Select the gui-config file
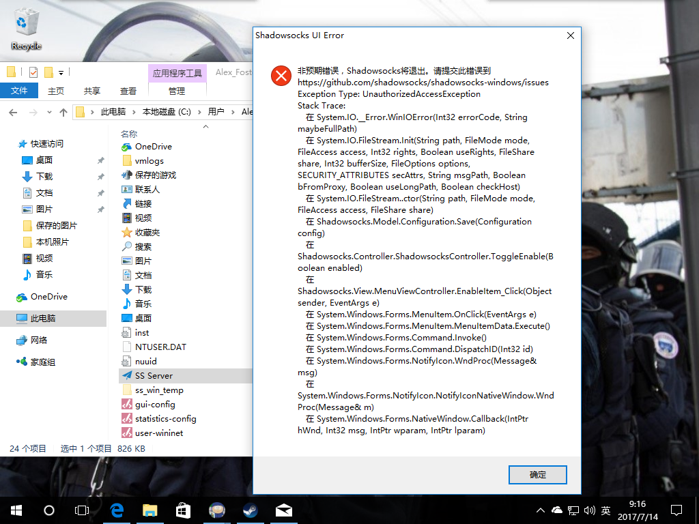 pyautogui.click(x=155, y=404)
